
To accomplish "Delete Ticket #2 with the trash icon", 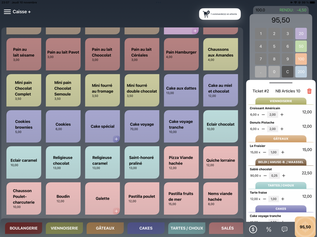I will [x=309, y=91].
